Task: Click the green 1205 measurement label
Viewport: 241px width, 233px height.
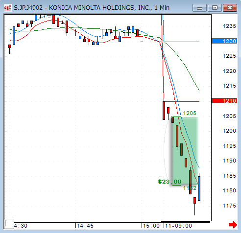Action: (x=190, y=113)
